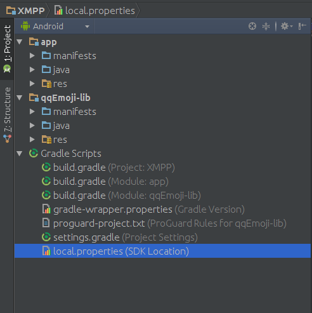Click the collapse all icon
The width and height of the screenshot is (312, 313).
(266, 26)
